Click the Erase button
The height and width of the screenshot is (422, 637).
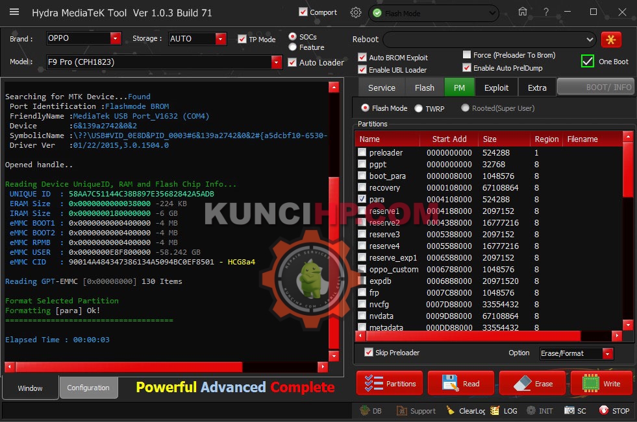tap(532, 383)
